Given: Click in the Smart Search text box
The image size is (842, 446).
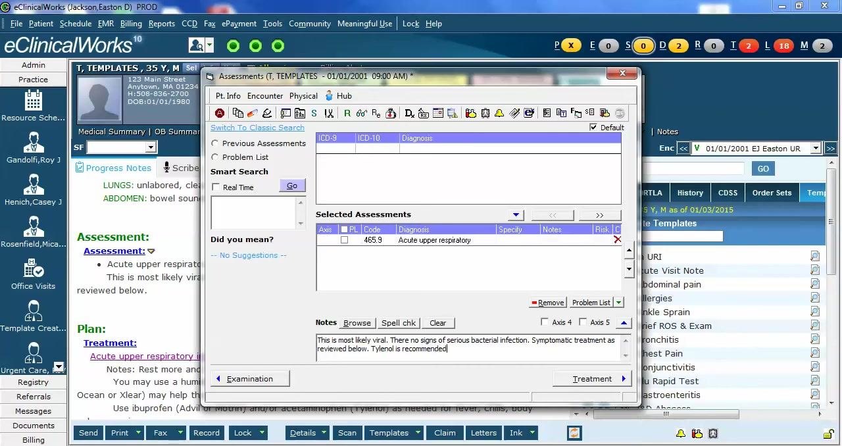Looking at the screenshot, I should tap(254, 212).
